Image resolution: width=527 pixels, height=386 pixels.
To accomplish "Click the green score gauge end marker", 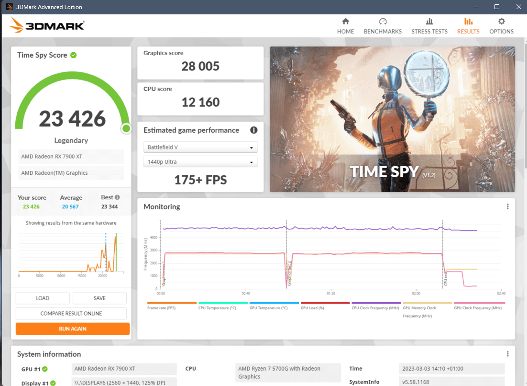I will tap(126, 128).
